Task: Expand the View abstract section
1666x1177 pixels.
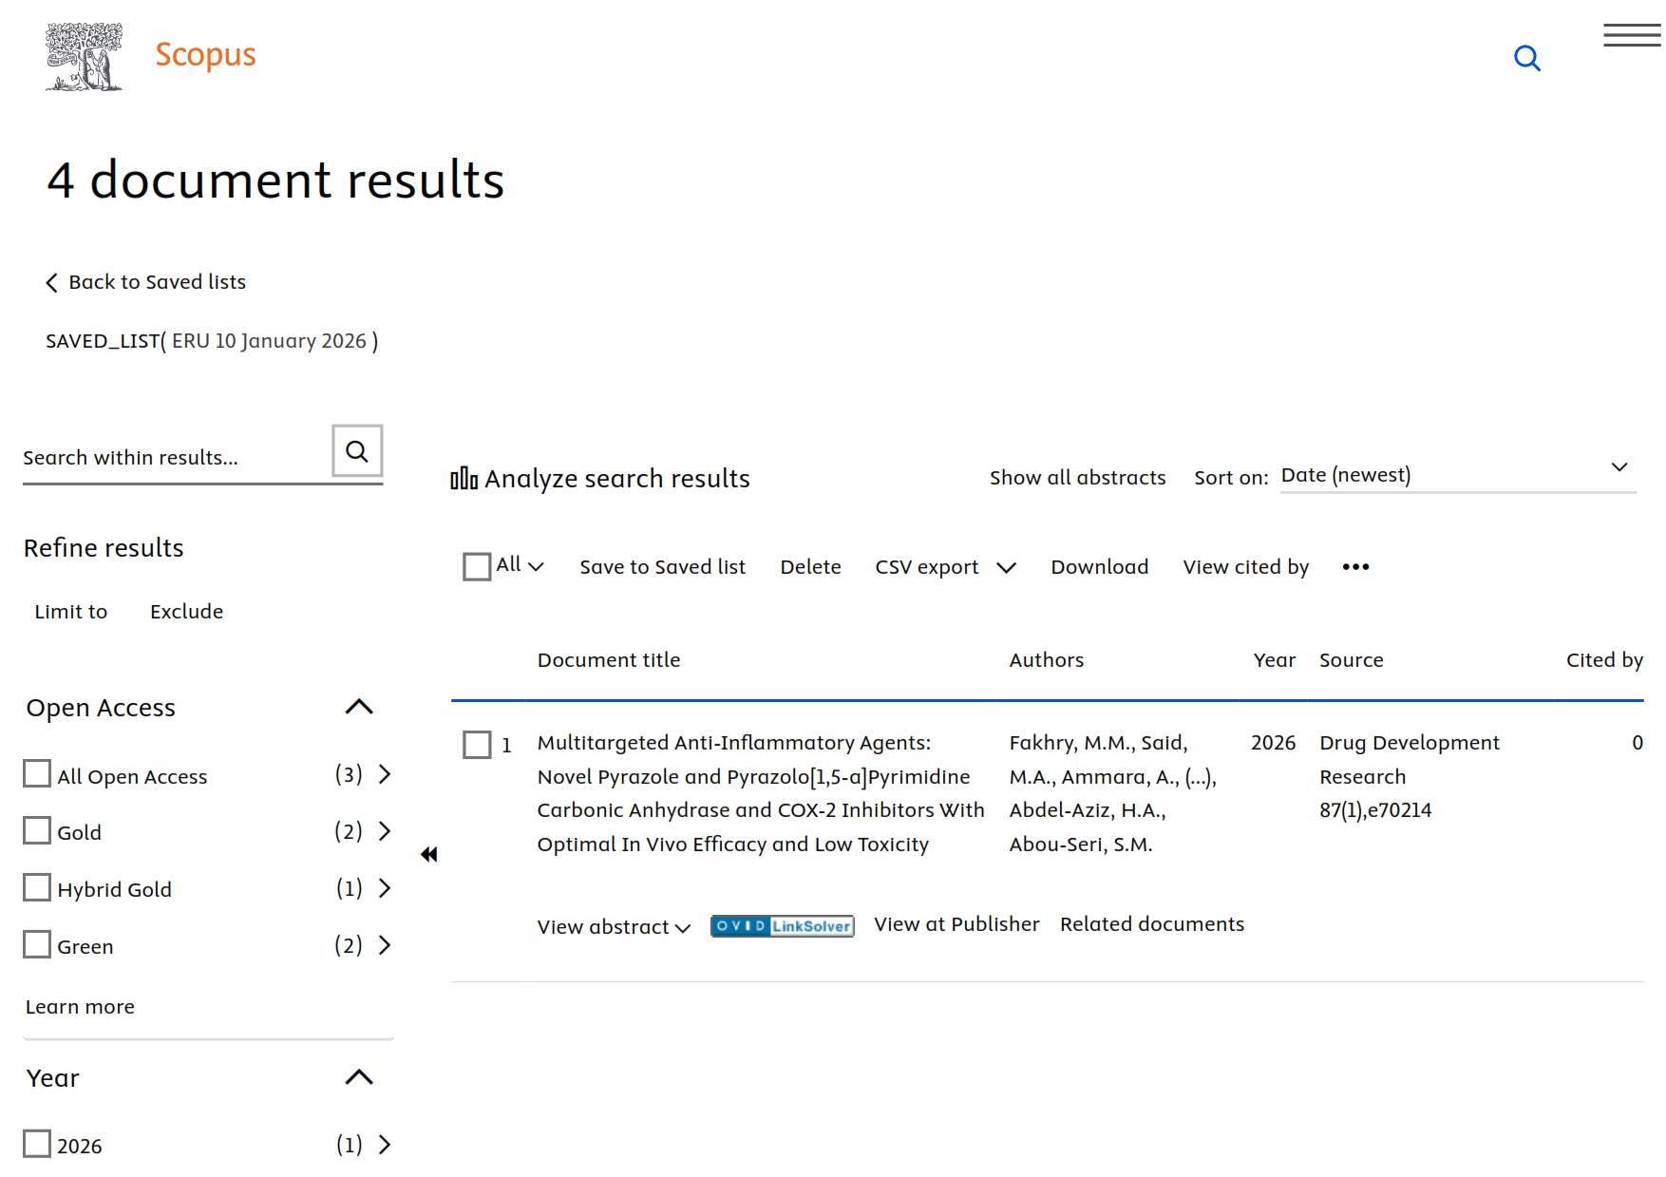Action: point(613,927)
